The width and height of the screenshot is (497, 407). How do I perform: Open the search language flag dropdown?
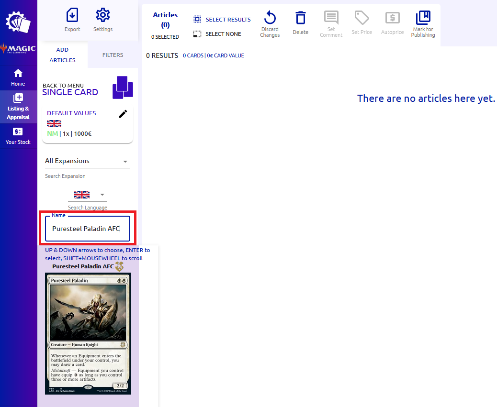[88, 195]
